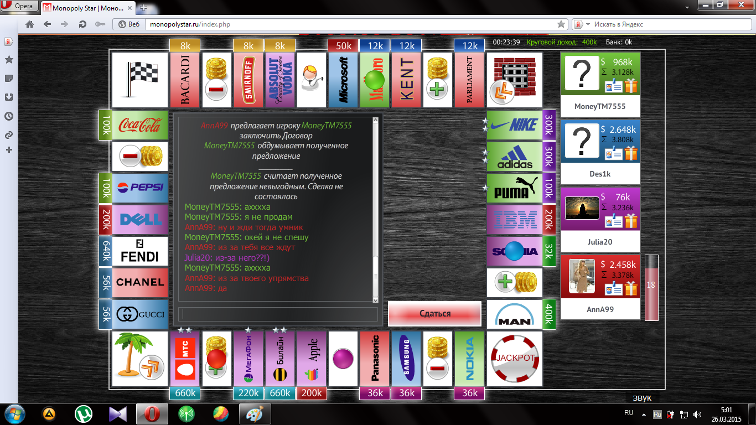Go back to previous page

tap(47, 24)
